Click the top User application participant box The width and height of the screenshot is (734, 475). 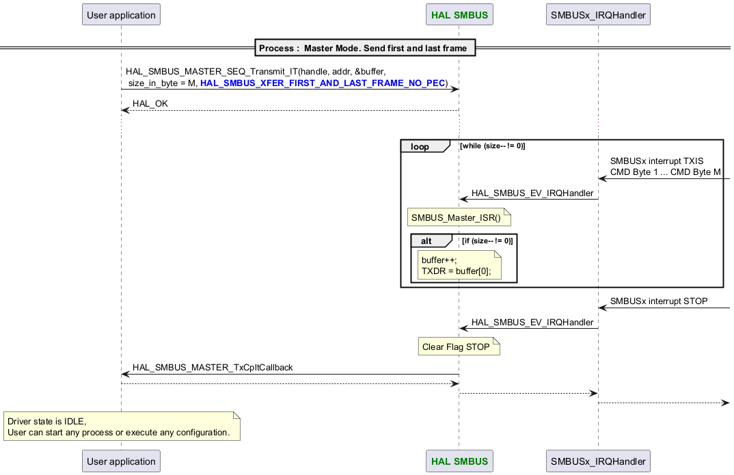[121, 14]
